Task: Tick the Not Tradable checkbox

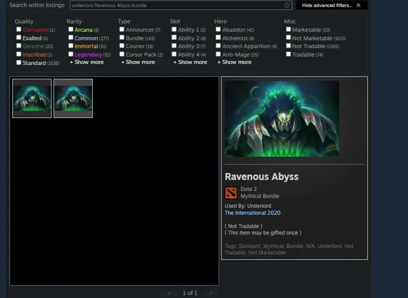Action: 288,46
